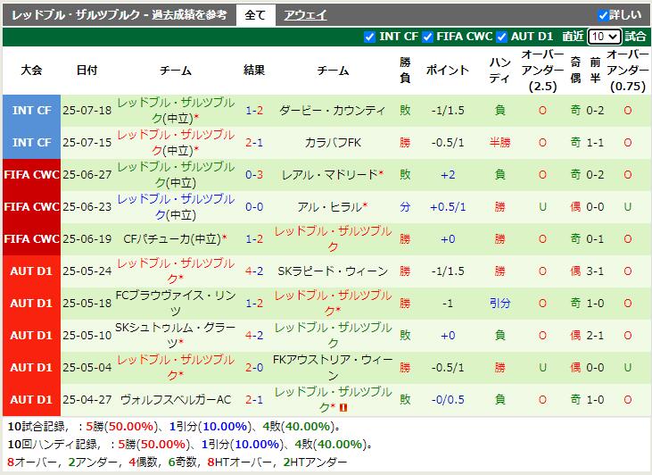Click FIFA CWC label for 25-06-27 match
The image size is (652, 475).
tap(31, 174)
